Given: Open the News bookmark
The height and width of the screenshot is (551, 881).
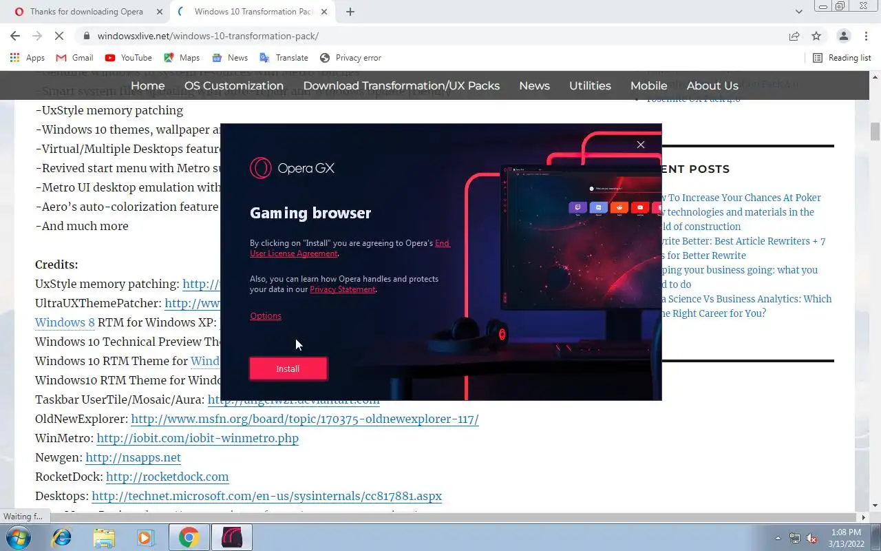Looking at the screenshot, I should 230,58.
